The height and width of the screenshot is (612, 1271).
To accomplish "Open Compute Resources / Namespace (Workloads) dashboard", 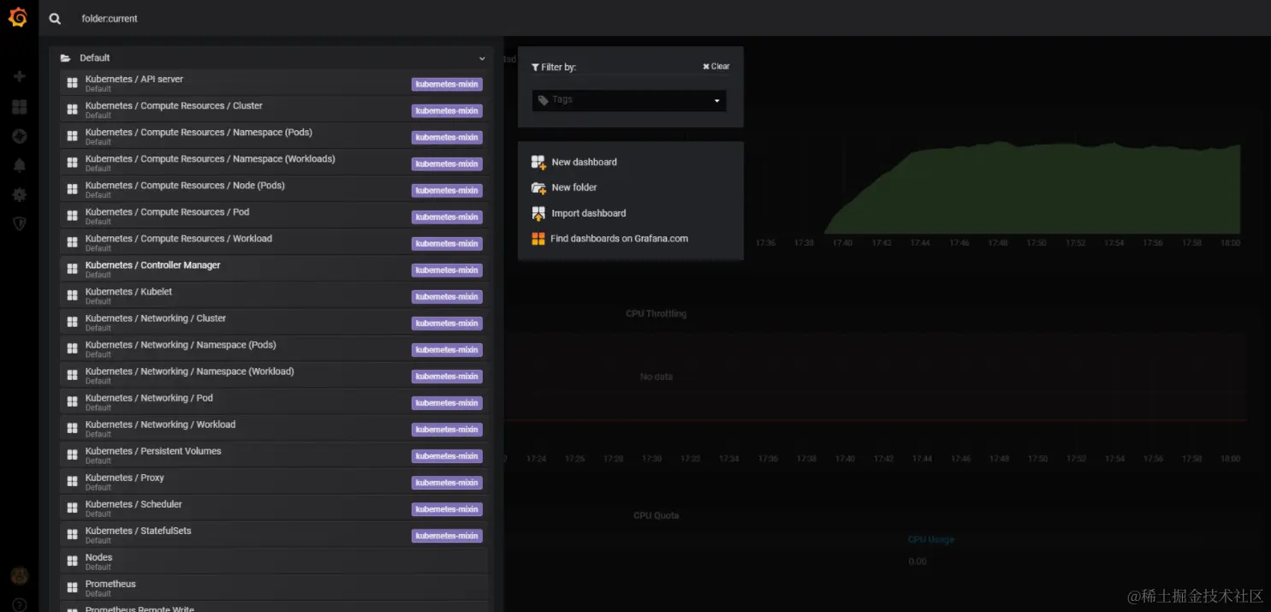I will tap(274, 163).
